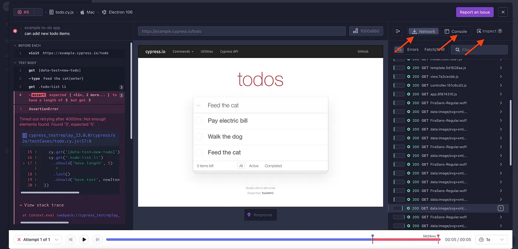Click the red failed status icon beside test title
This screenshot has height=249, width=518.
pos(15,31)
